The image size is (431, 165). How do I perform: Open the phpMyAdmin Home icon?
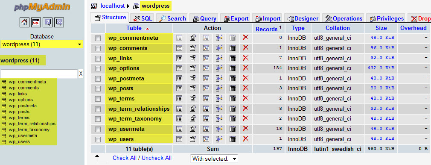coord(24,22)
